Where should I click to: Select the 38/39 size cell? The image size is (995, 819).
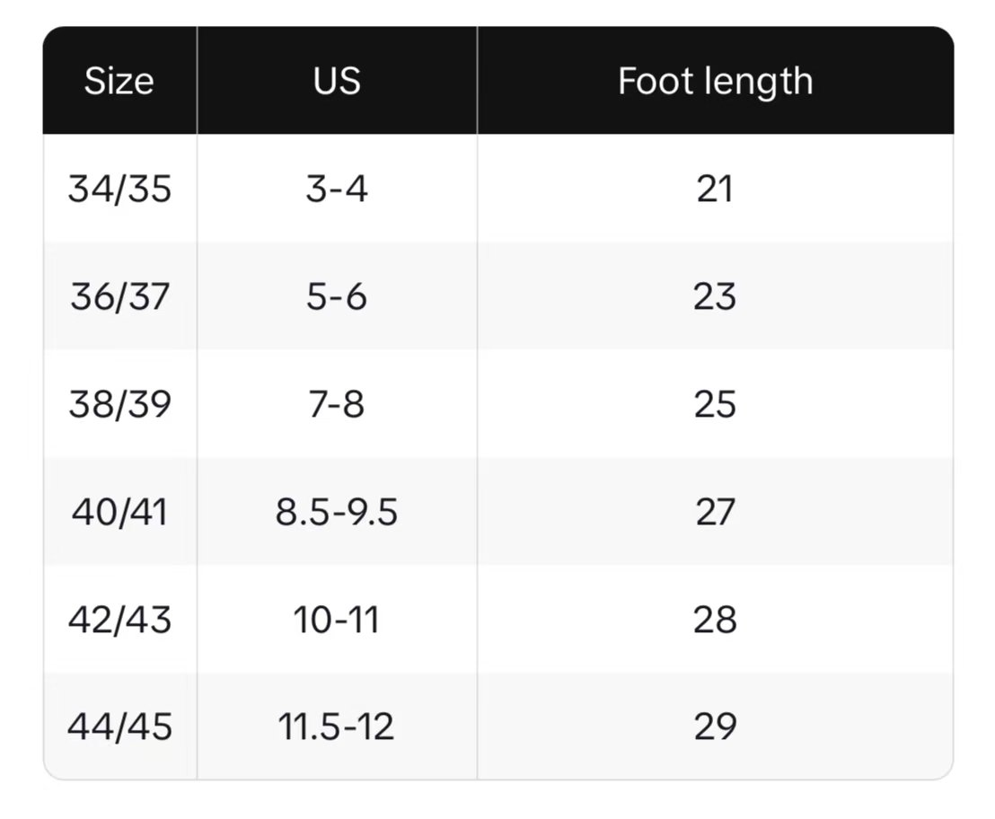pyautogui.click(x=119, y=405)
